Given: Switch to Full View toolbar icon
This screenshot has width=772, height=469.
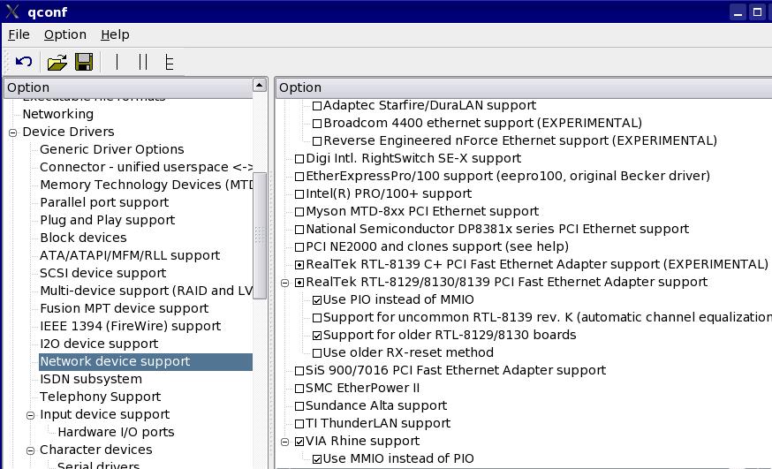Looking at the screenshot, I should pyautogui.click(x=169, y=62).
